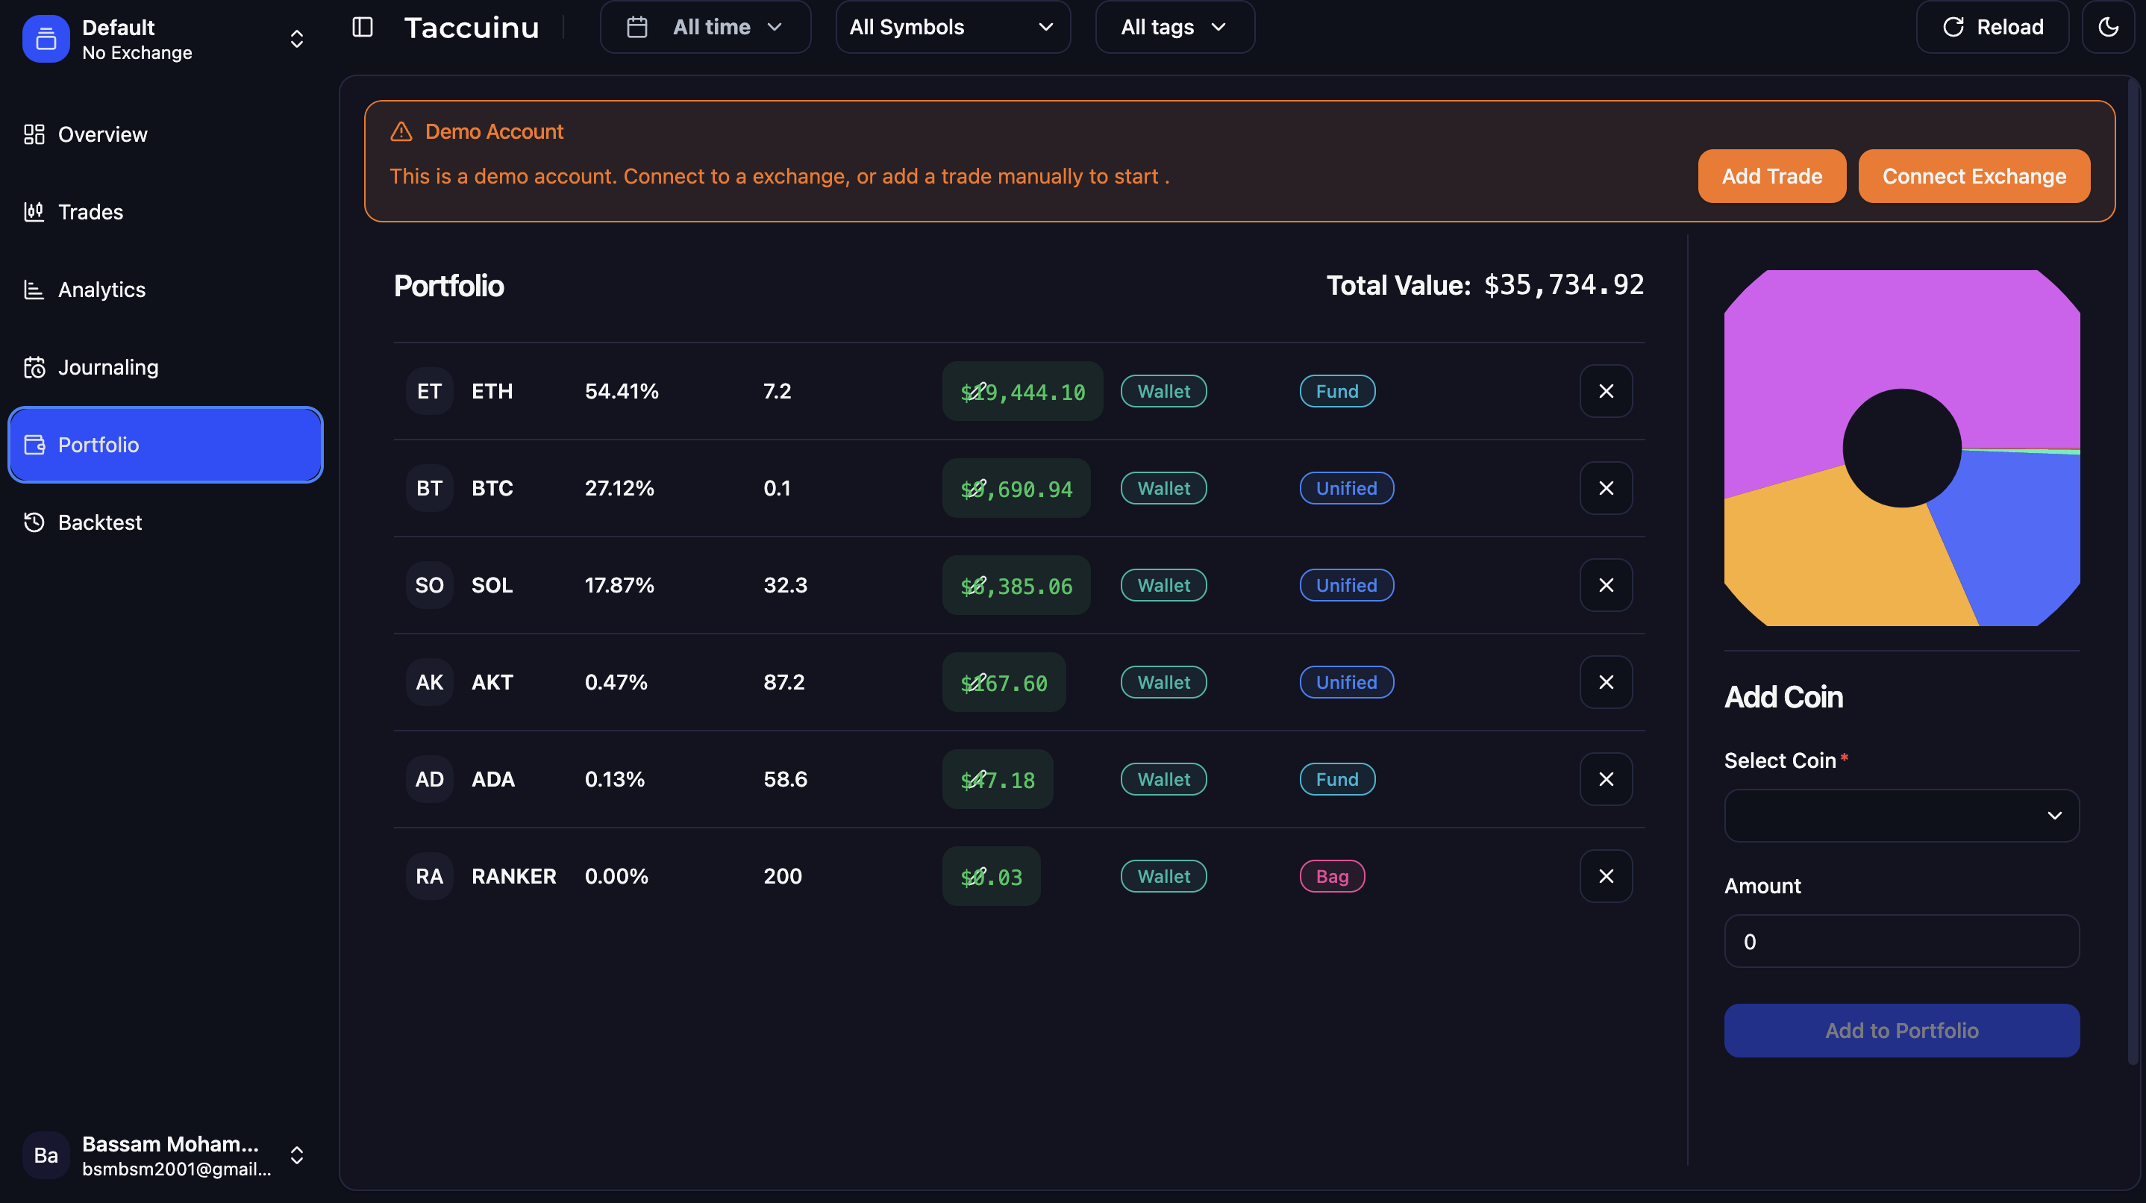Open the Select Coin combo box
2146x1203 pixels.
(1901, 815)
